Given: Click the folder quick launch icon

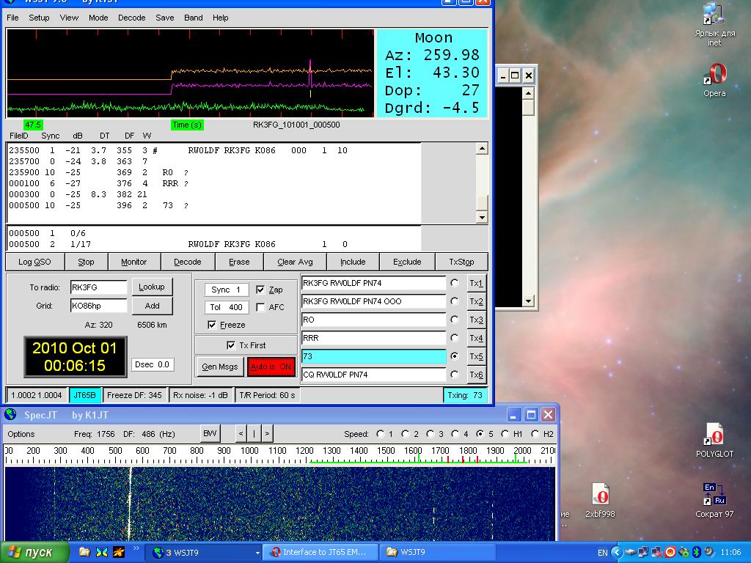Looking at the screenshot, I should pyautogui.click(x=84, y=552).
